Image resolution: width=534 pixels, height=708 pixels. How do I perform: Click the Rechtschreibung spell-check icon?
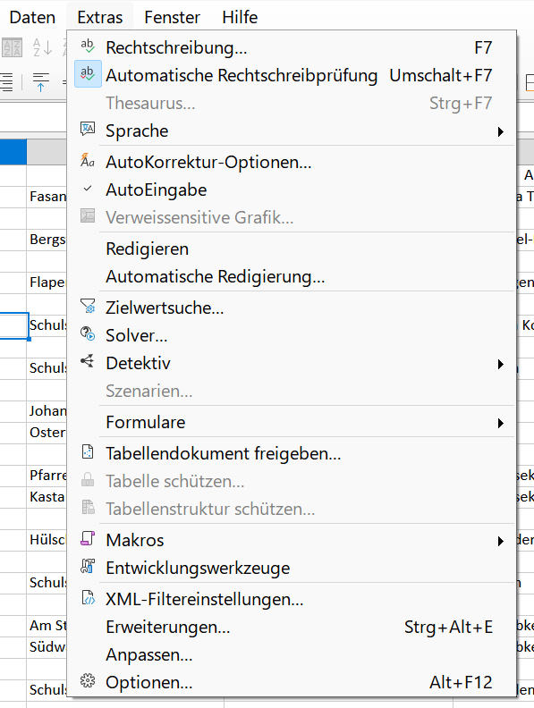[88, 46]
